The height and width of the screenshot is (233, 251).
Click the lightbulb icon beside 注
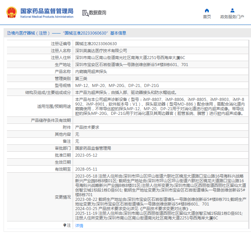pyautogui.click(x=65, y=225)
